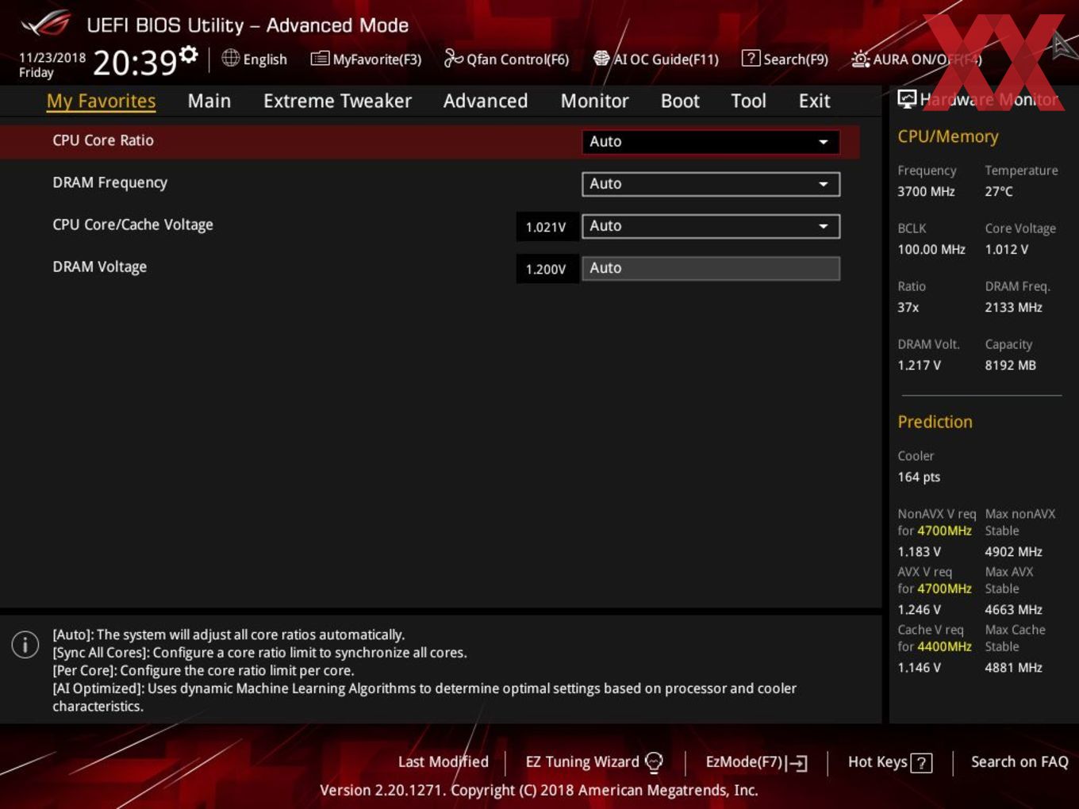Click the Prediction section heading
The height and width of the screenshot is (809, 1079).
[935, 422]
